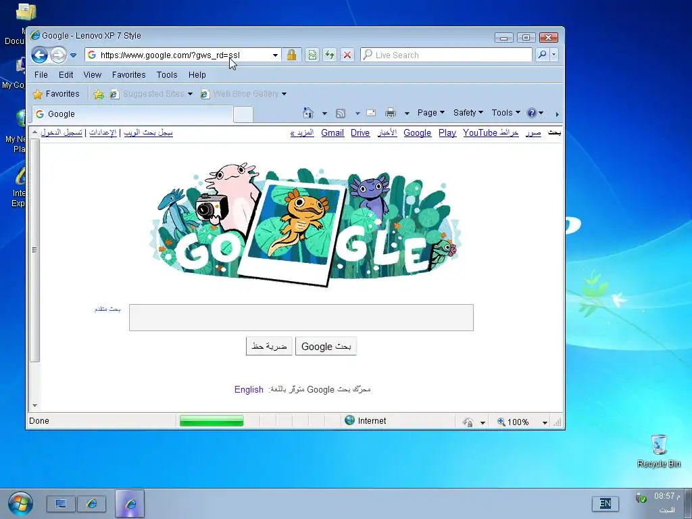The height and width of the screenshot is (519, 692).
Task: Open a new tab with the blank tab button
Action: click(243, 114)
